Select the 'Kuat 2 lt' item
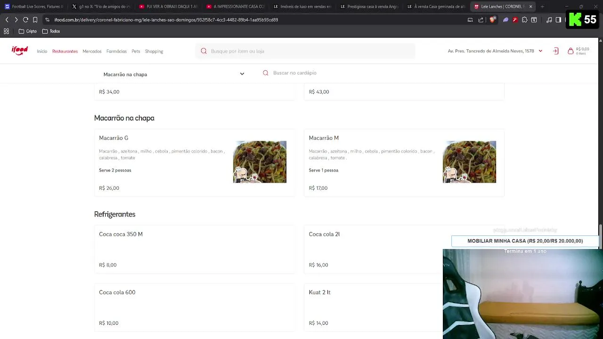The width and height of the screenshot is (603, 339). (x=319, y=292)
